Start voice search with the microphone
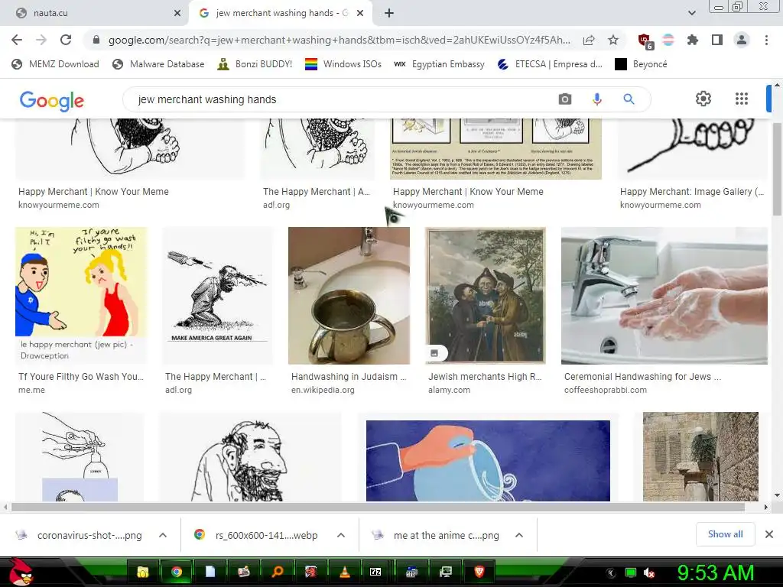The width and height of the screenshot is (783, 587). tap(596, 99)
